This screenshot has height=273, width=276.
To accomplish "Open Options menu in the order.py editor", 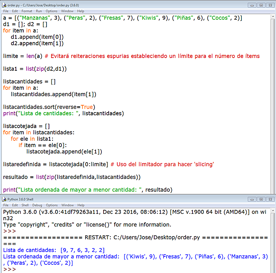I will [x=51, y=11].
